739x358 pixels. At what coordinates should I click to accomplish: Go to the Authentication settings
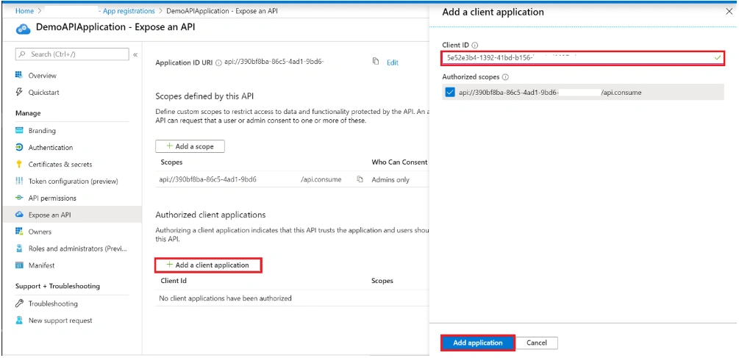tap(51, 148)
